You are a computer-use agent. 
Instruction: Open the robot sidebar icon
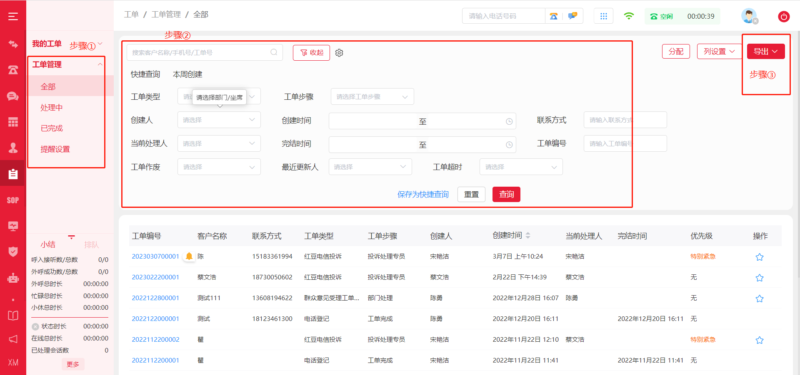(13, 278)
